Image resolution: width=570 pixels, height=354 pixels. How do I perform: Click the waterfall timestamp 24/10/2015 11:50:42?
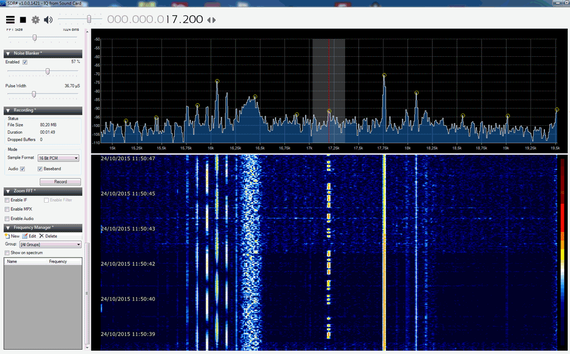click(x=128, y=264)
